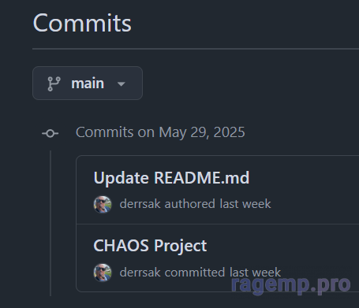
Task: Click the word "committed" in CHAOS Project commit
Action: [x=195, y=273]
